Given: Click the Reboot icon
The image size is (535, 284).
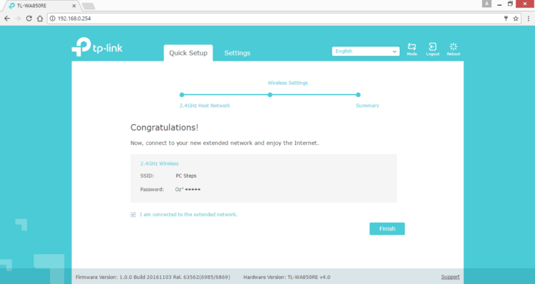Looking at the screenshot, I should coord(454,49).
